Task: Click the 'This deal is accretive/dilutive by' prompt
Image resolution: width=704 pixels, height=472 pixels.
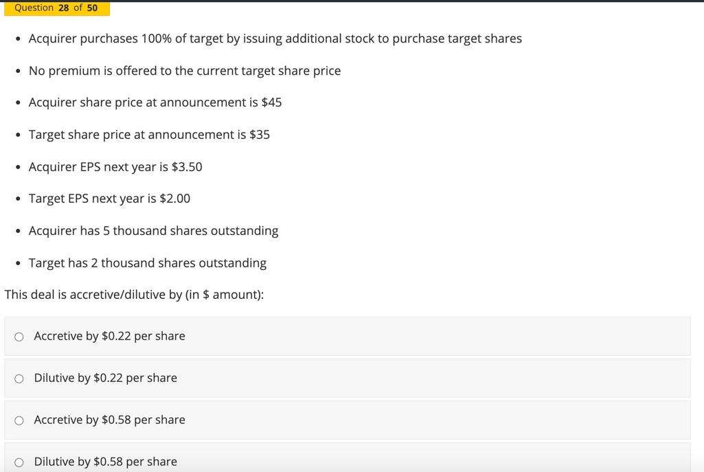Action: 134,295
